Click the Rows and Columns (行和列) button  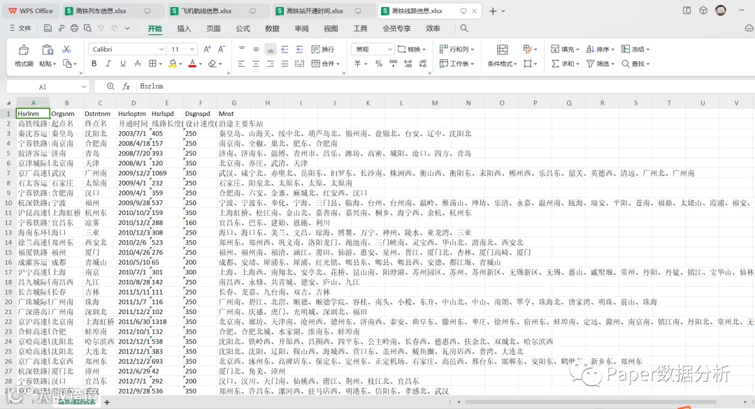(456, 49)
